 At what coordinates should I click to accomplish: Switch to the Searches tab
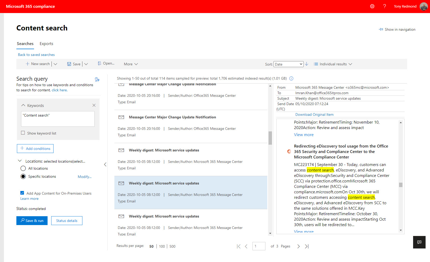25,44
